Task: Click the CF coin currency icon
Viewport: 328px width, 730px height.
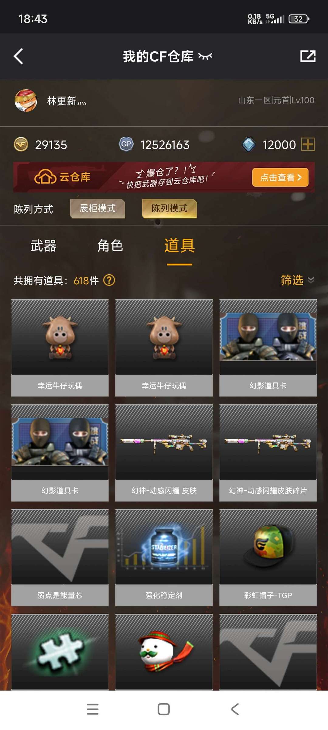Action: click(x=21, y=144)
